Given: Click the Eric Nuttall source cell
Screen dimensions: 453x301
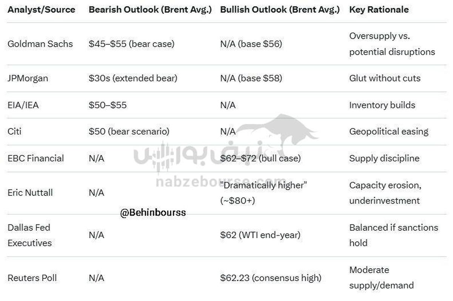Looking at the screenshot, I should 30,193.
